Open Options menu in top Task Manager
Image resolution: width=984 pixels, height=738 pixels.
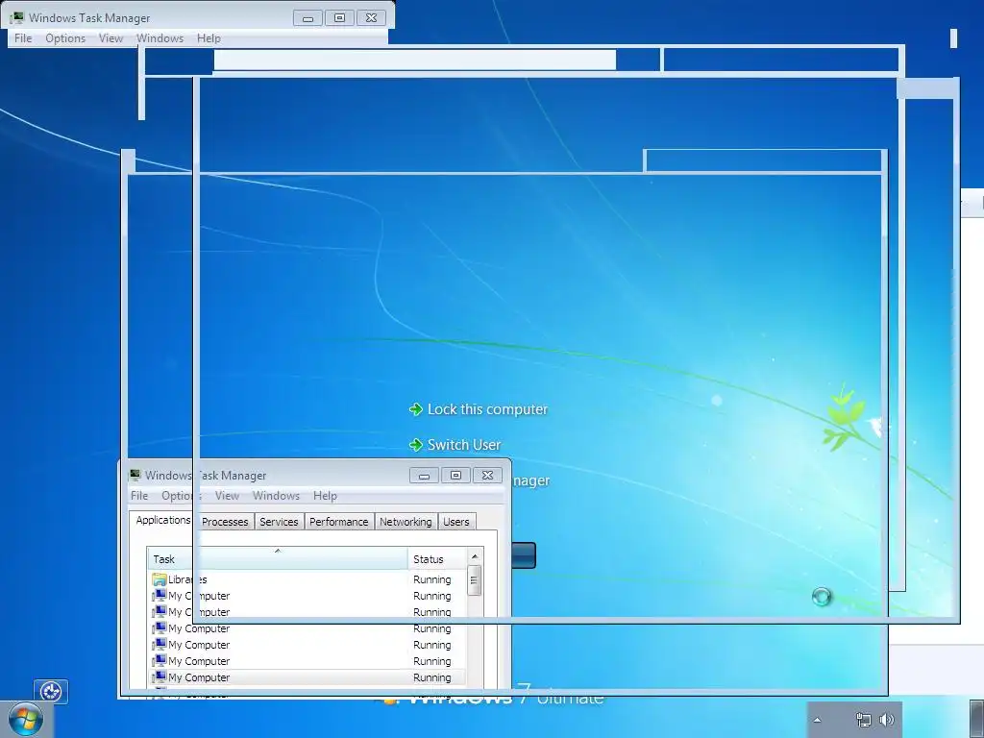pos(65,38)
